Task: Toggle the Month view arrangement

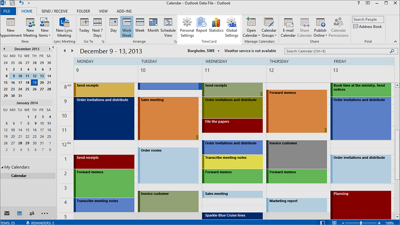Action: pos(153,27)
